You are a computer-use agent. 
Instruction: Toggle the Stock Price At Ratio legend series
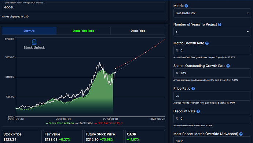click(60, 123)
